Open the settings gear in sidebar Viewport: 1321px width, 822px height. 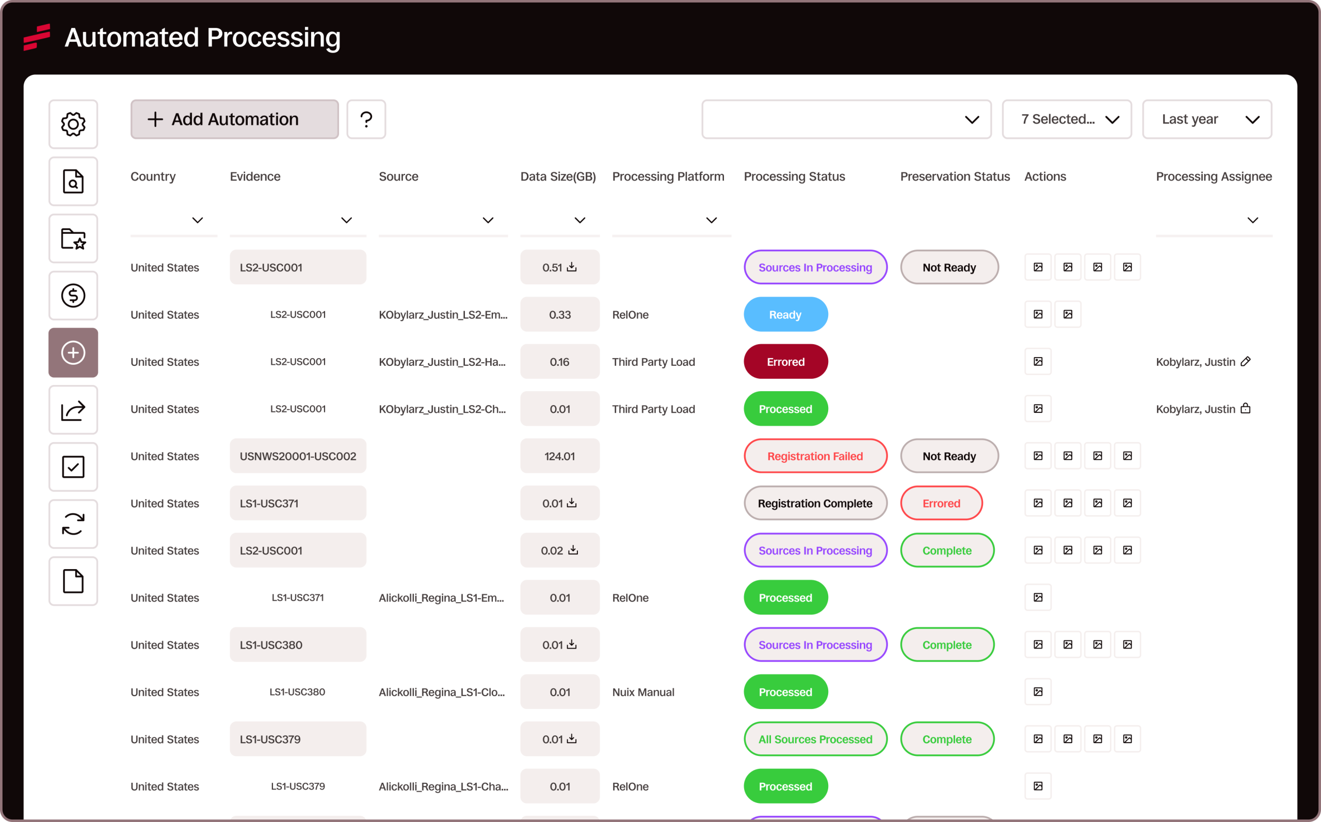tap(73, 124)
